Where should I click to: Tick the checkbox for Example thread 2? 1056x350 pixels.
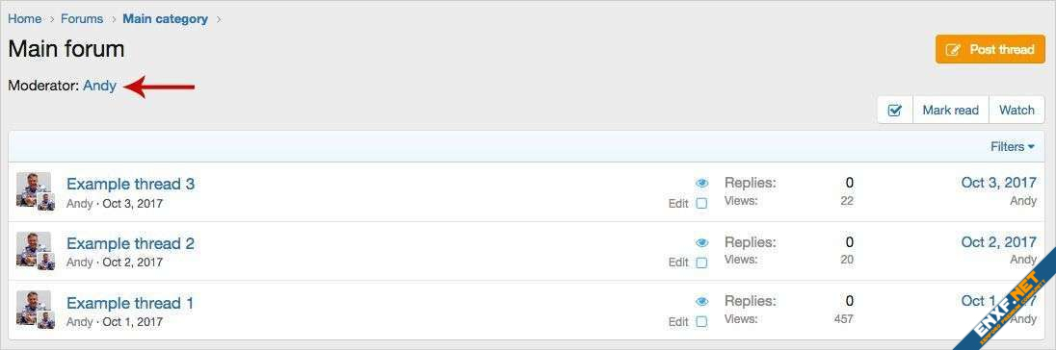tap(701, 262)
